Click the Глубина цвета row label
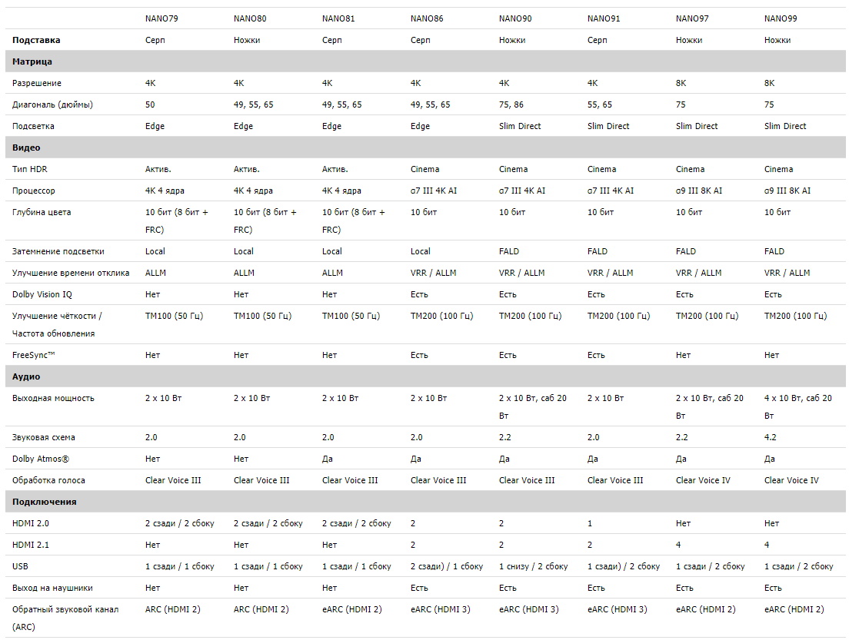 [42, 212]
